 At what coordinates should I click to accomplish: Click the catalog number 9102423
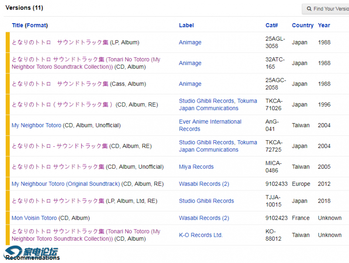(277, 218)
